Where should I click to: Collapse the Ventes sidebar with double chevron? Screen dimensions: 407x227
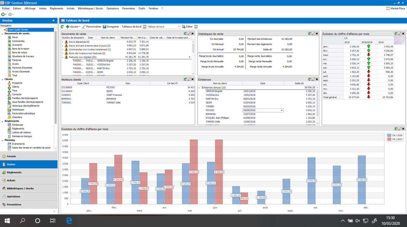click(53, 20)
